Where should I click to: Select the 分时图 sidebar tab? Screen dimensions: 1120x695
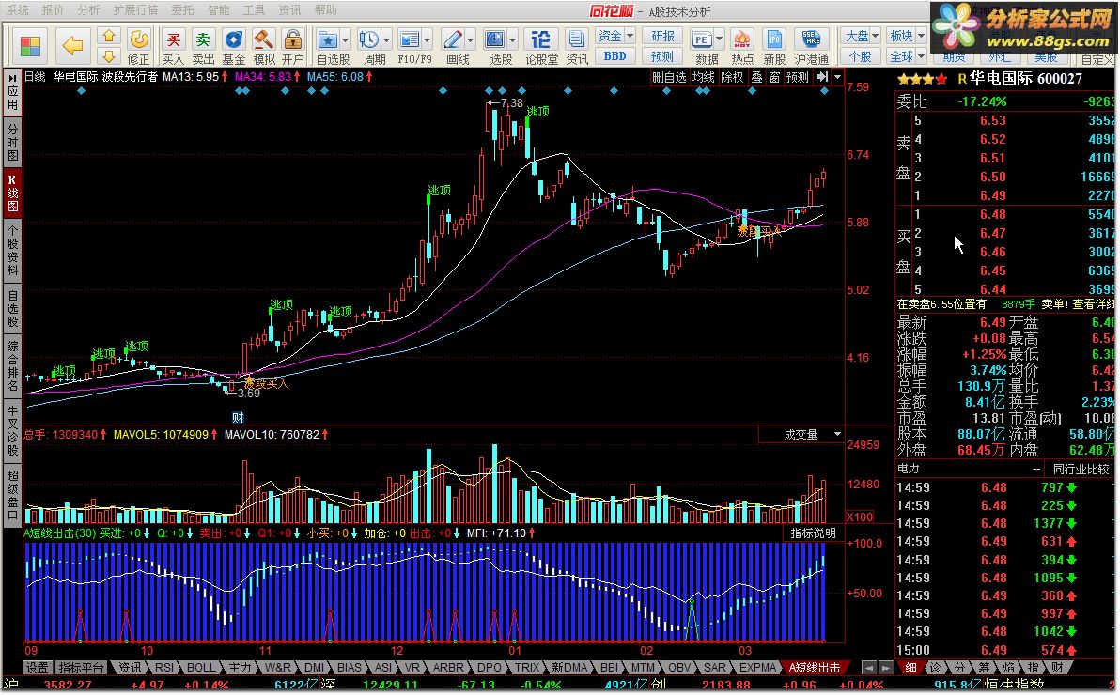(12, 142)
